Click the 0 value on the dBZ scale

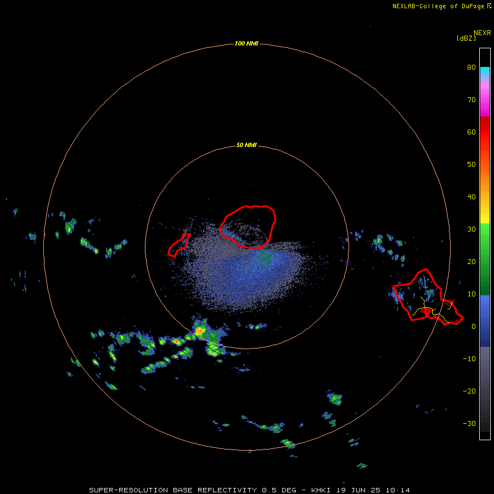(474, 327)
